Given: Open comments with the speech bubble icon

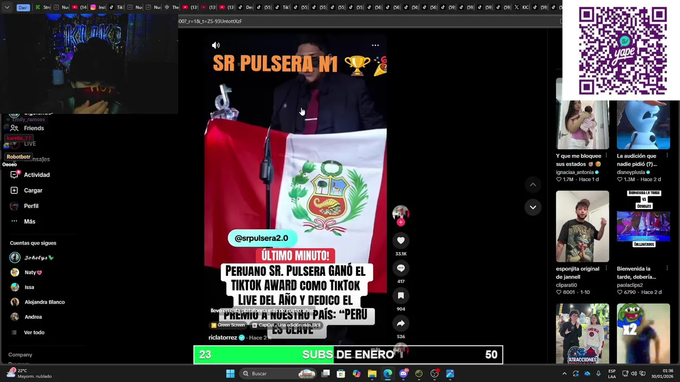Looking at the screenshot, I should pyautogui.click(x=401, y=268).
